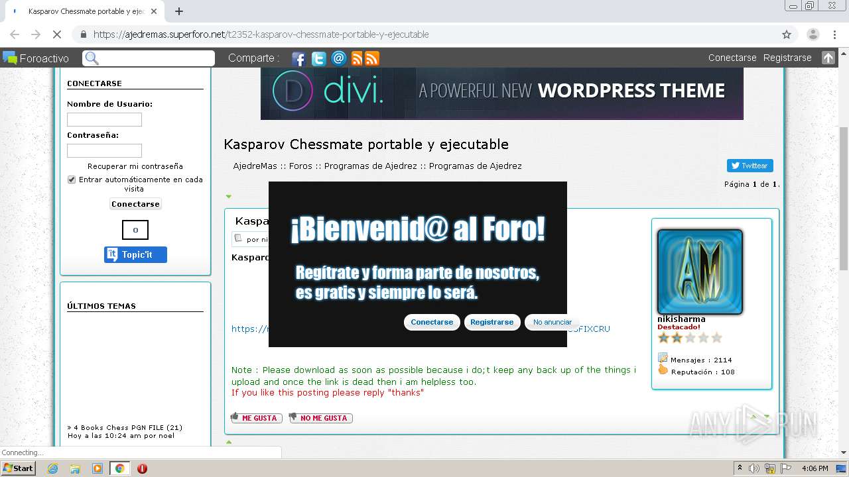This screenshot has width=849, height=477.
Task: Click the Reputación thumb icon
Action: pos(663,370)
